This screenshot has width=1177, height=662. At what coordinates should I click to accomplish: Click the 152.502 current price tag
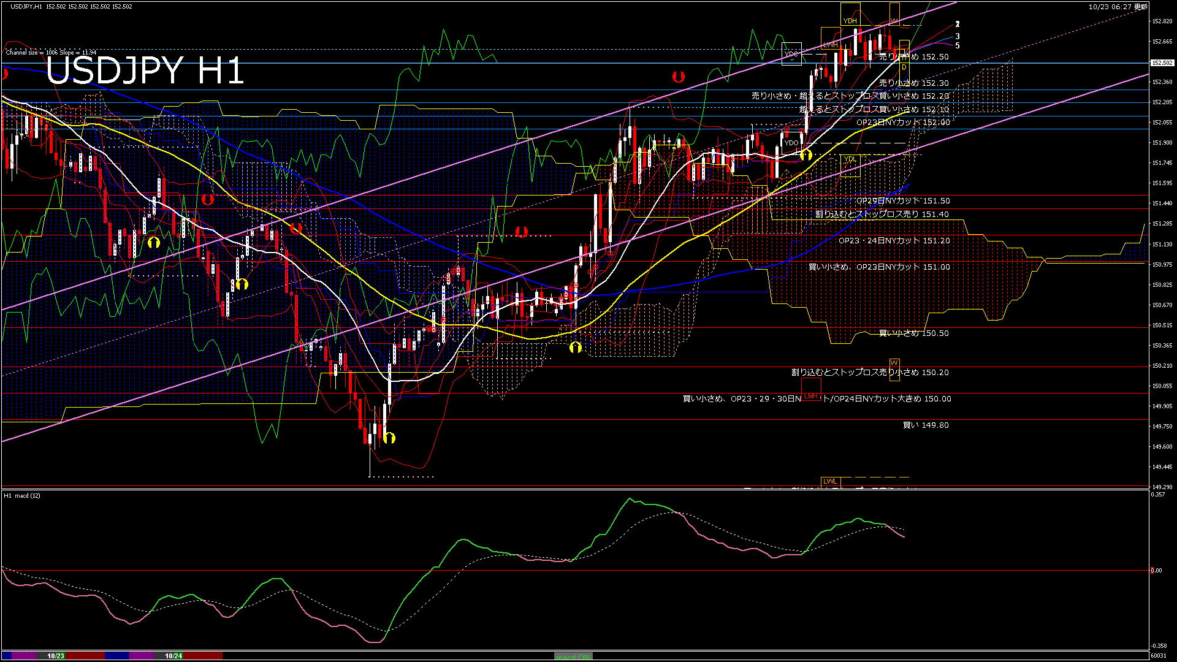pos(1162,63)
